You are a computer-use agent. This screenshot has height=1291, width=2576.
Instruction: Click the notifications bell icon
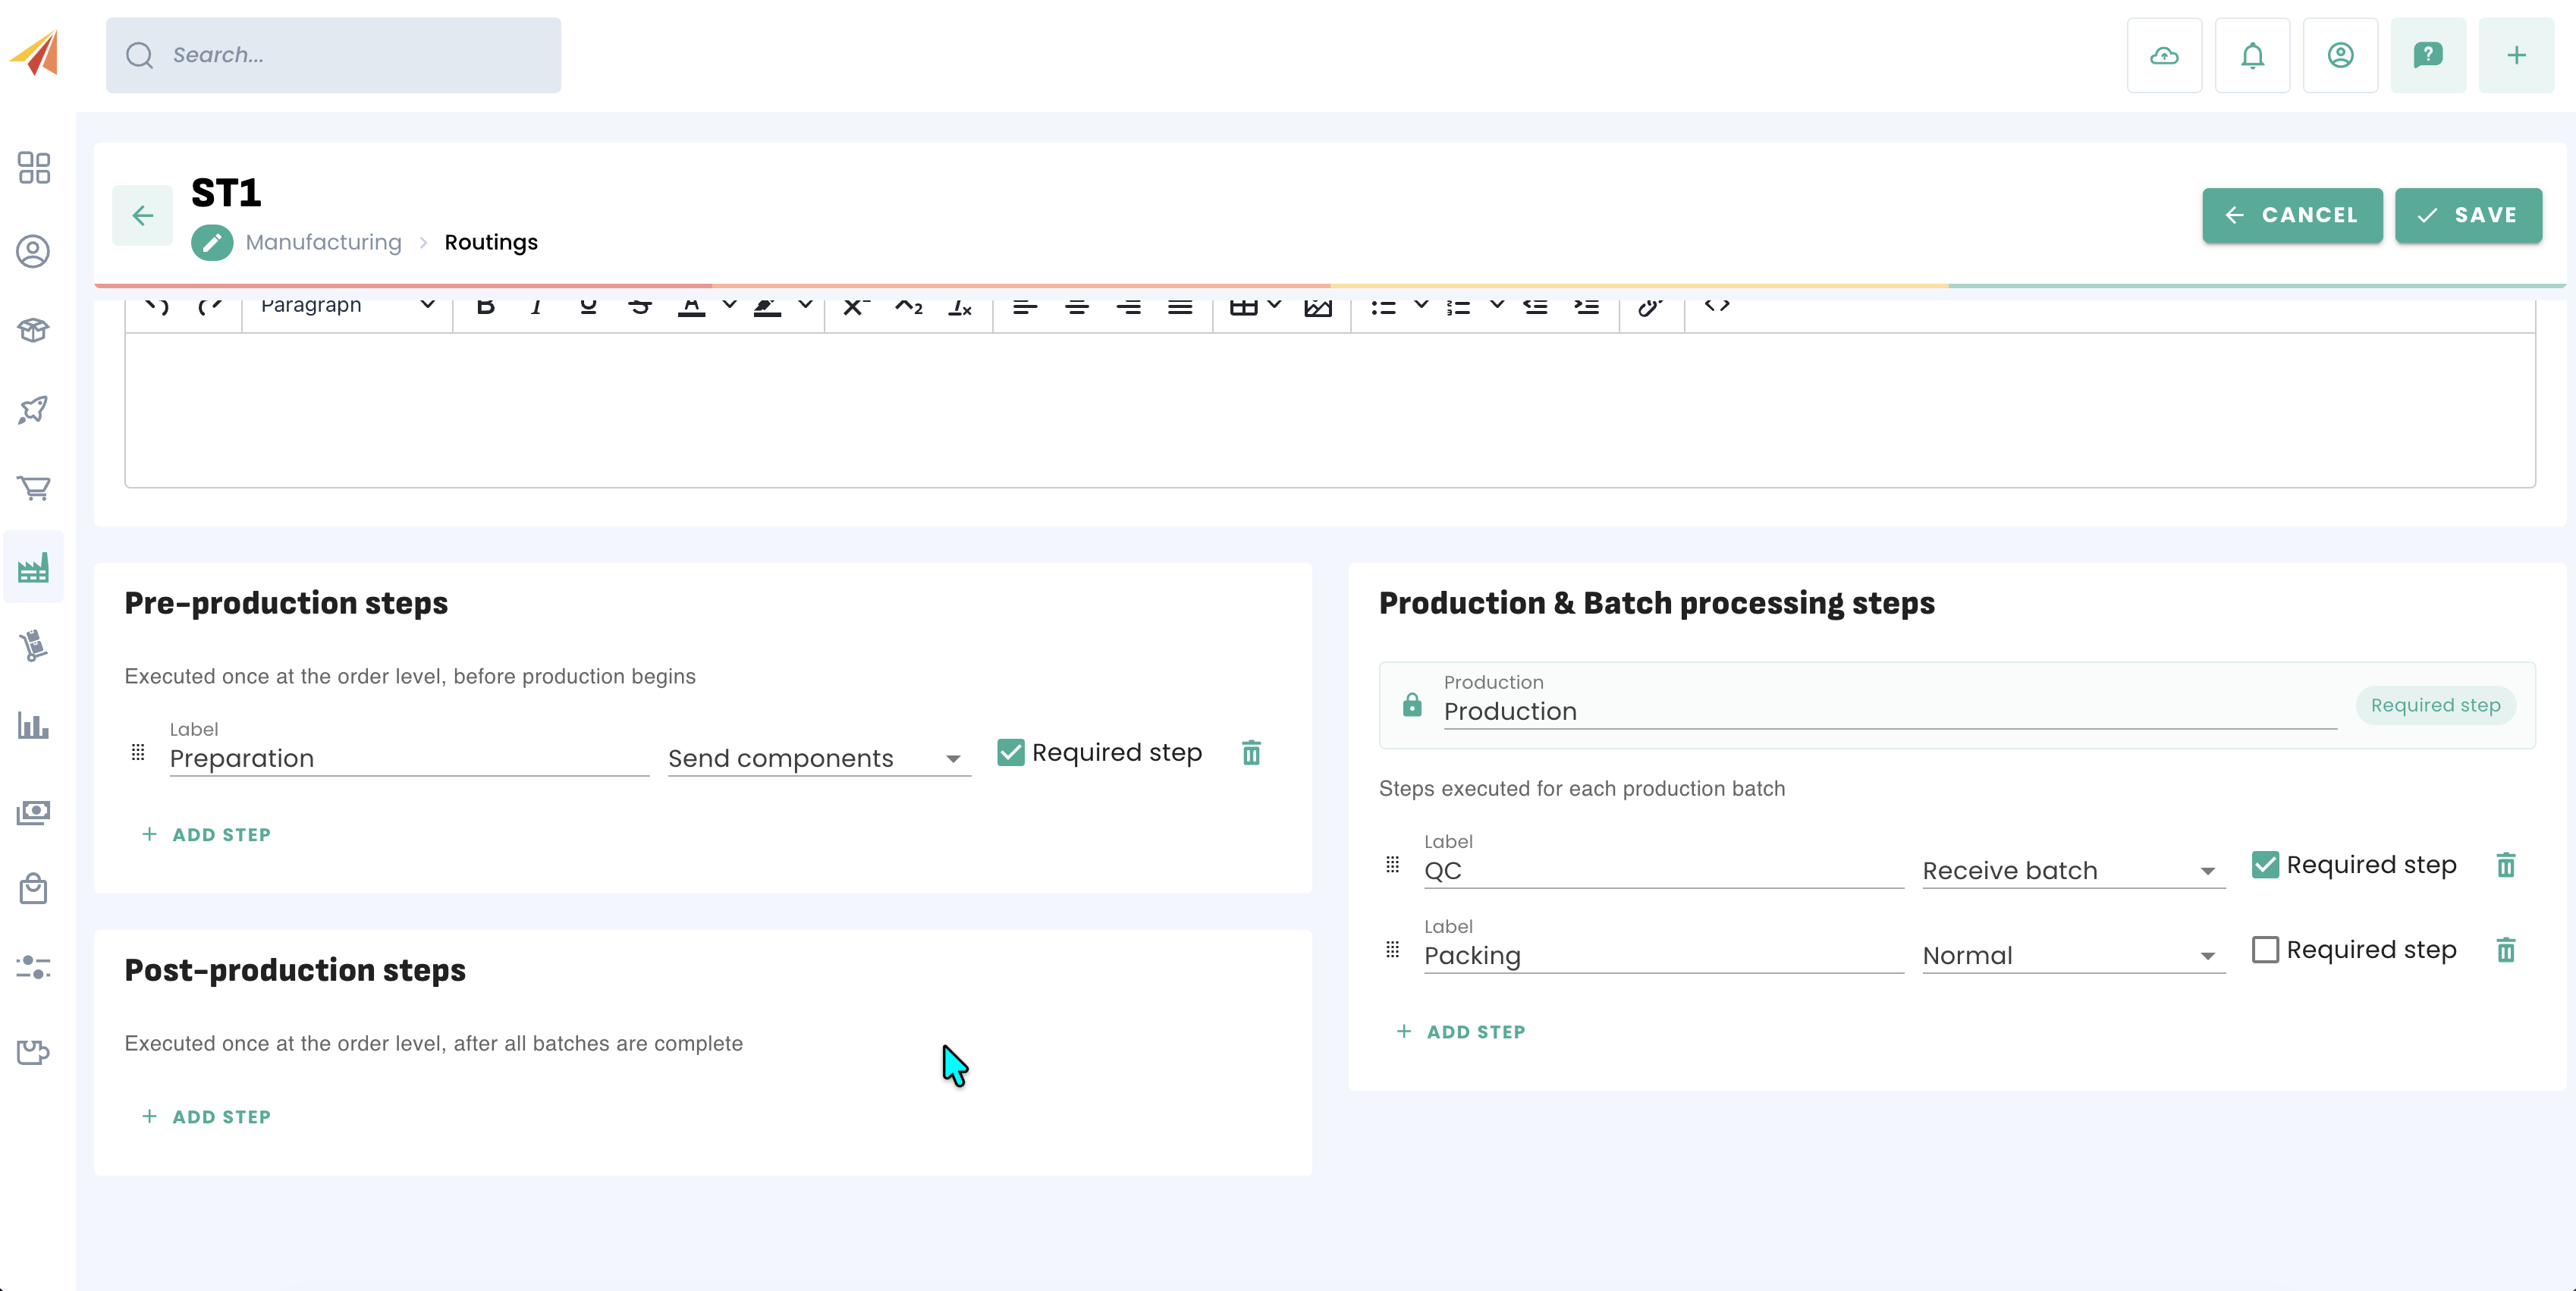click(2252, 55)
